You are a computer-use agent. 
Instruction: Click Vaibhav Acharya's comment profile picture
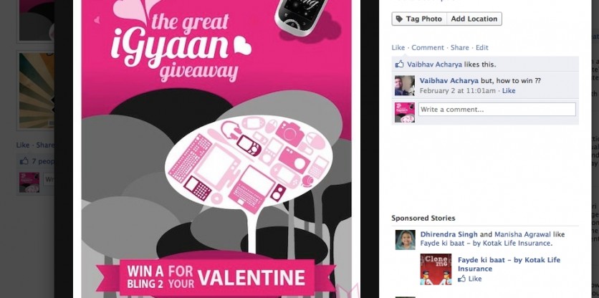coord(405,85)
